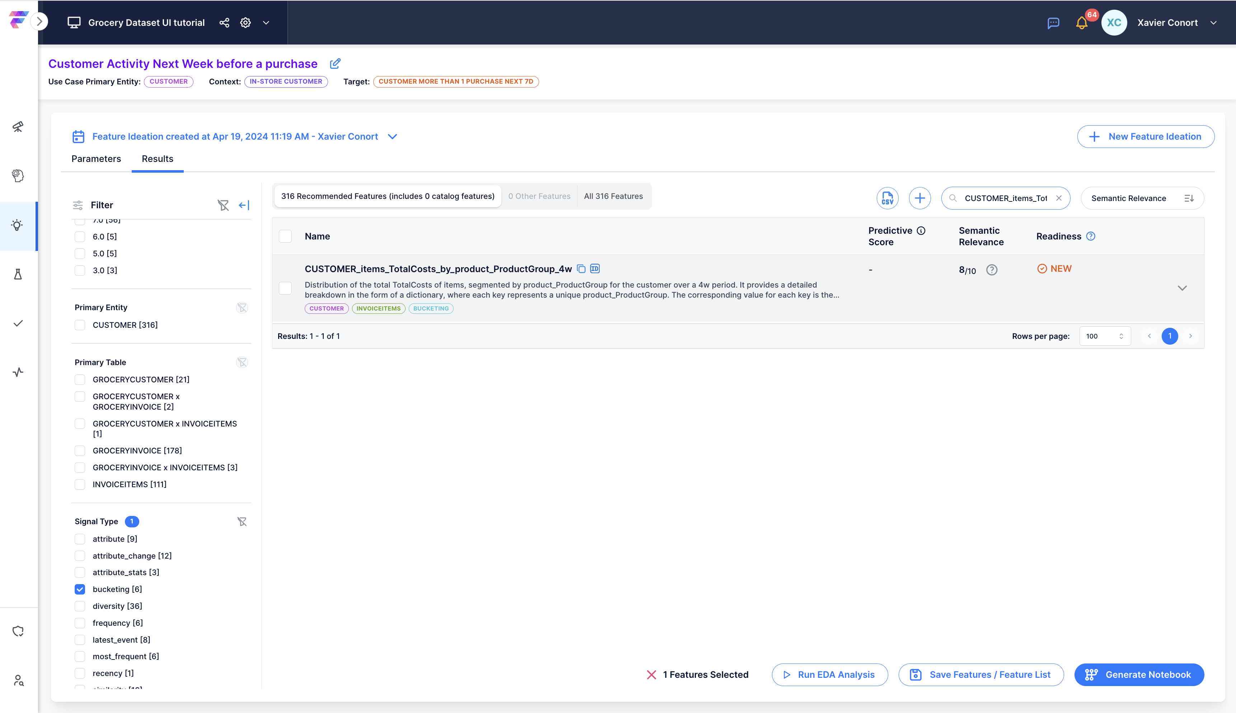Open the shield admin sidebar icon
The height and width of the screenshot is (713, 1236).
tap(18, 631)
